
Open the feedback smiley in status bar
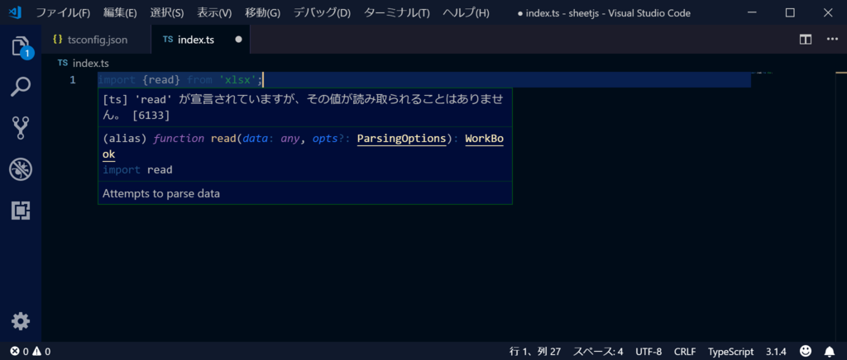pos(806,352)
